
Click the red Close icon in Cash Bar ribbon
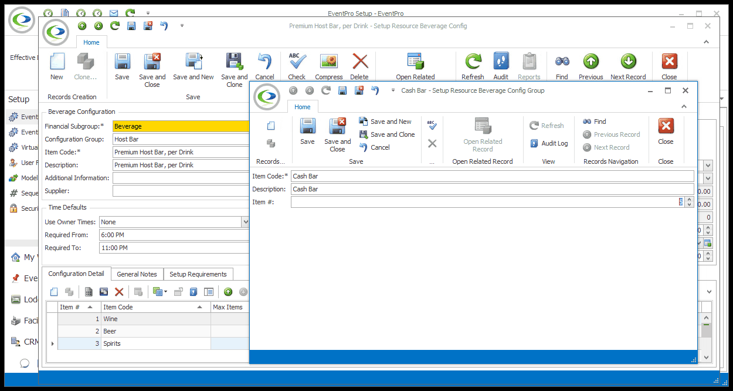pyautogui.click(x=666, y=126)
